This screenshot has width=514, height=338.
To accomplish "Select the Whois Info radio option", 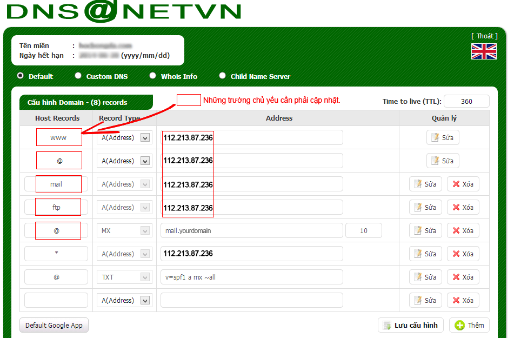I will pyautogui.click(x=153, y=76).
